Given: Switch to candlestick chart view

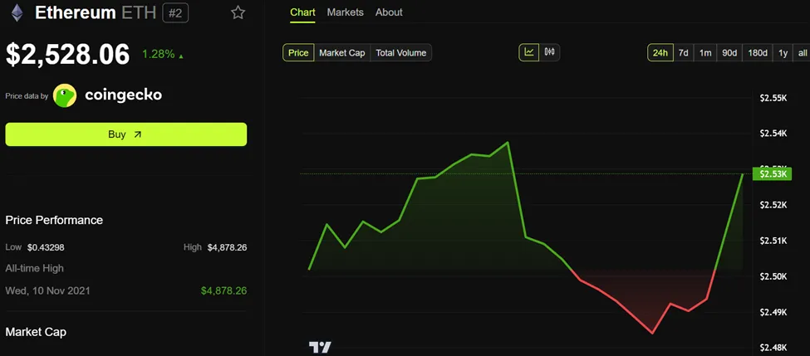Looking at the screenshot, I should point(549,52).
